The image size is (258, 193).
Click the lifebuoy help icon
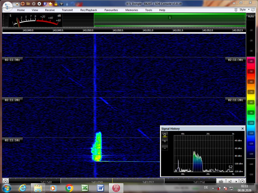23,4
